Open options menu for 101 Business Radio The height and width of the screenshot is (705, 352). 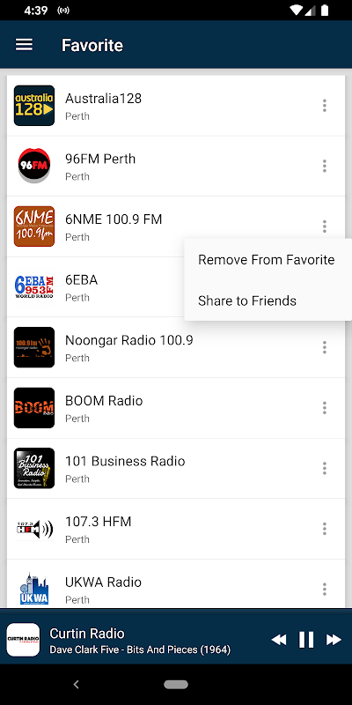tap(324, 468)
